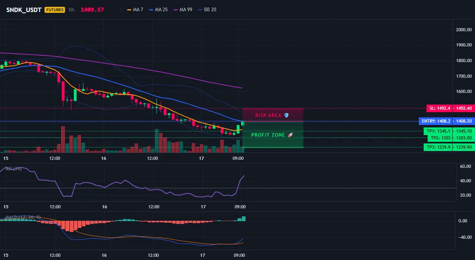
Task: Select the SL: 1492.4 price label
Action: pos(440,108)
